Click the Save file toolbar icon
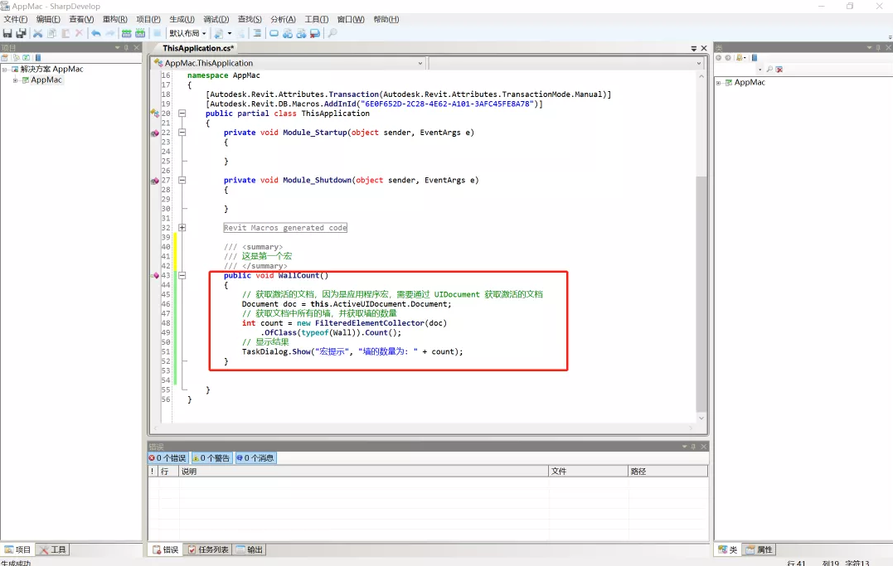The width and height of the screenshot is (893, 566). 7,33
